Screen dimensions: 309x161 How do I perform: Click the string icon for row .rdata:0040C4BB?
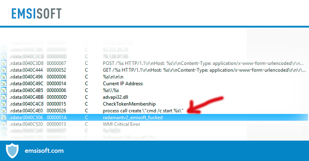[4, 97]
